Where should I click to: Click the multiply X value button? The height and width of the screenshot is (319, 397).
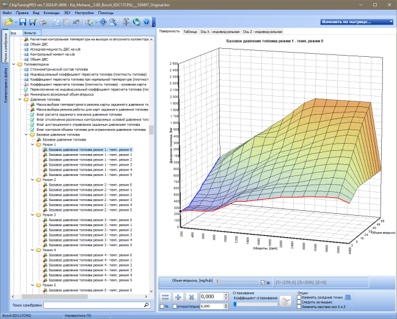coord(191,297)
